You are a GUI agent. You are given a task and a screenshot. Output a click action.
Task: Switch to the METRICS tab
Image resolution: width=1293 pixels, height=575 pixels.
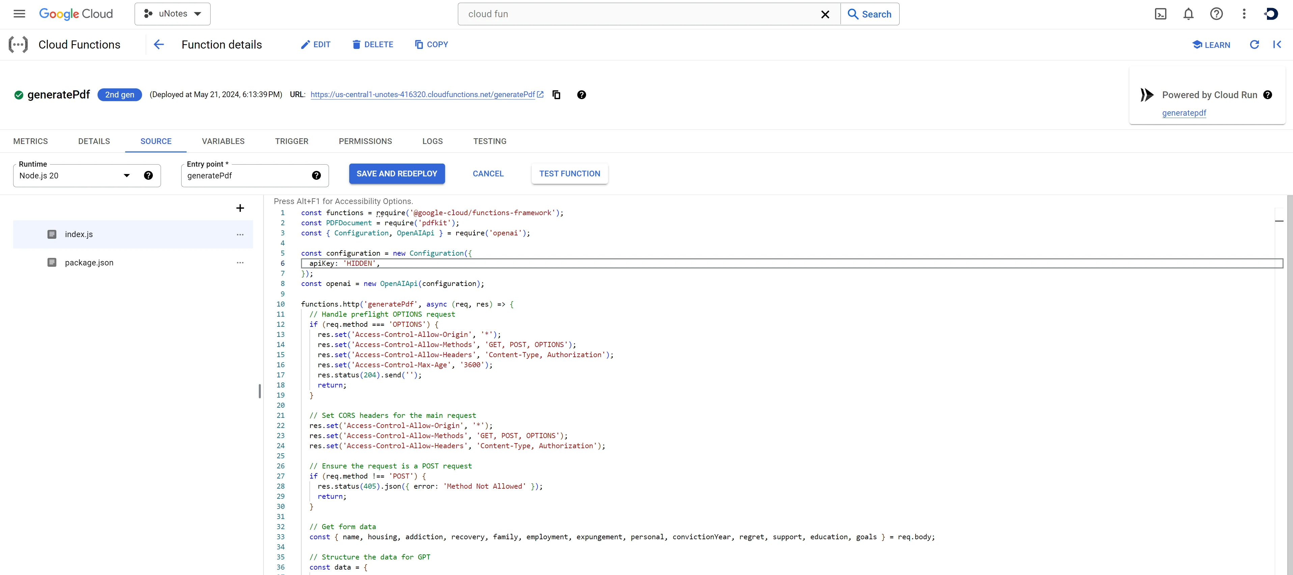(x=30, y=142)
